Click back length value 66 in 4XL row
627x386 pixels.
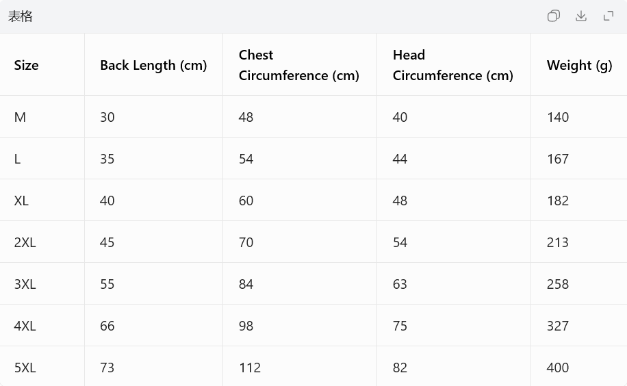(107, 326)
